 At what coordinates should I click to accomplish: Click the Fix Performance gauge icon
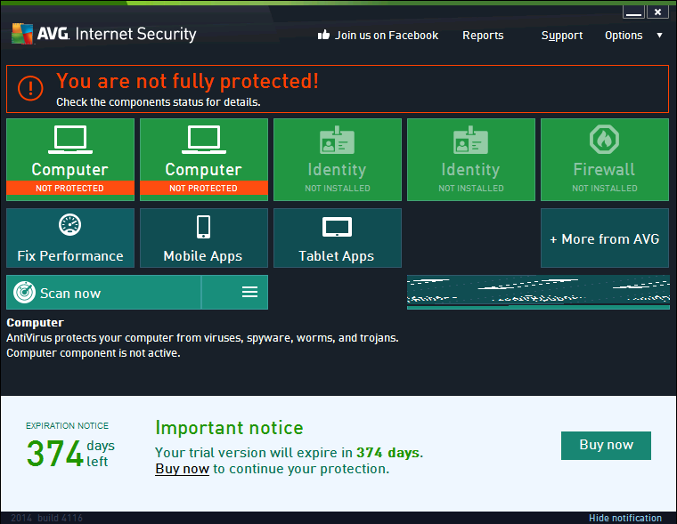70,225
